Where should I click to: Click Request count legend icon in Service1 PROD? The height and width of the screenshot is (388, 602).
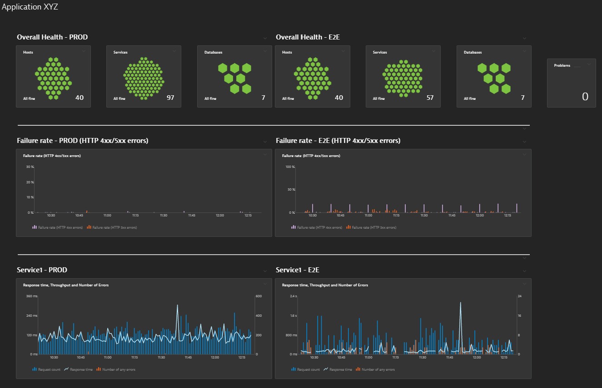pyautogui.click(x=35, y=369)
